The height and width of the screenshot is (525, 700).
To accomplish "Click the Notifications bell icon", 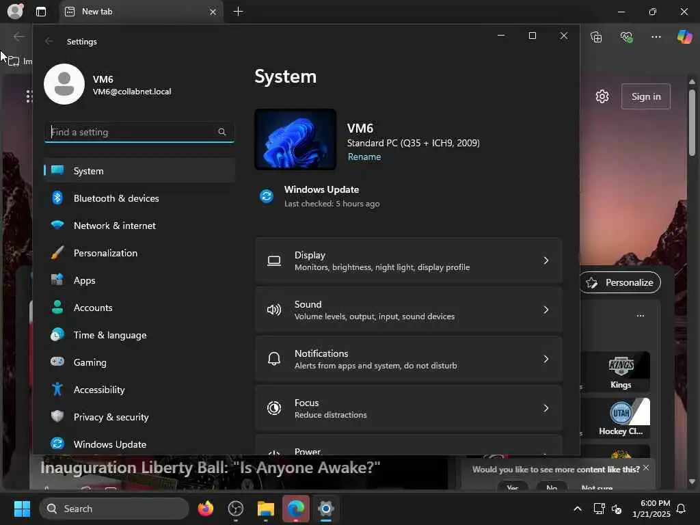I will click(x=274, y=358).
